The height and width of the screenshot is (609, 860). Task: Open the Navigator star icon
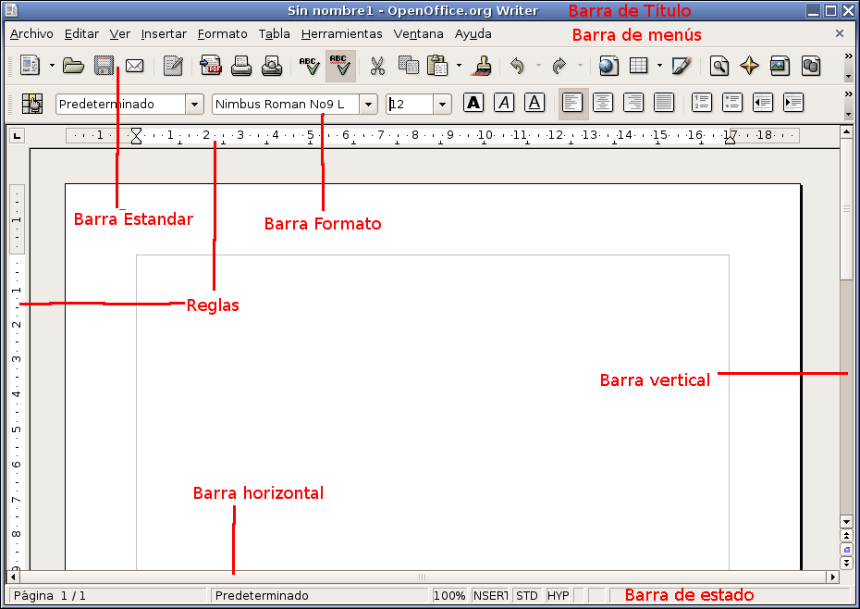coord(749,66)
